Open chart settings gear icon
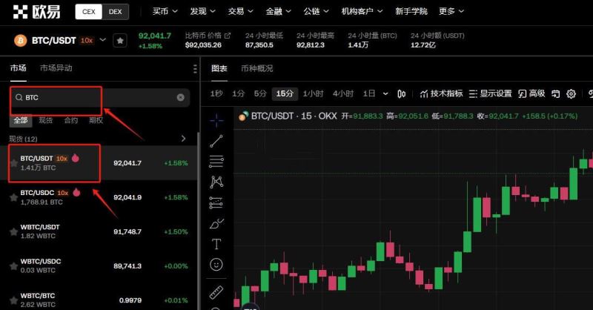The image size is (593, 310). pos(571,93)
